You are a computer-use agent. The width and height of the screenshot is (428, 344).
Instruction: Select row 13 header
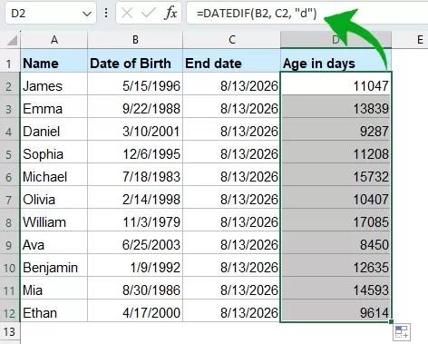click(x=9, y=332)
